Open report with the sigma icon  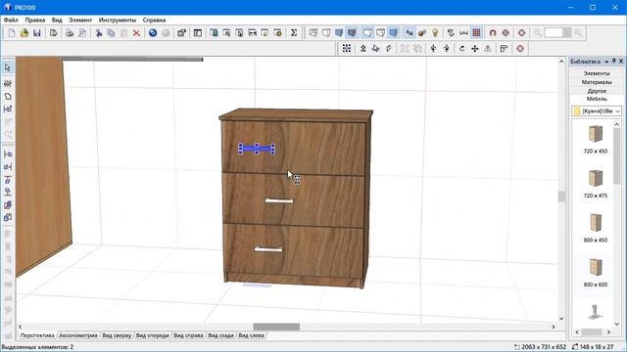(294, 33)
